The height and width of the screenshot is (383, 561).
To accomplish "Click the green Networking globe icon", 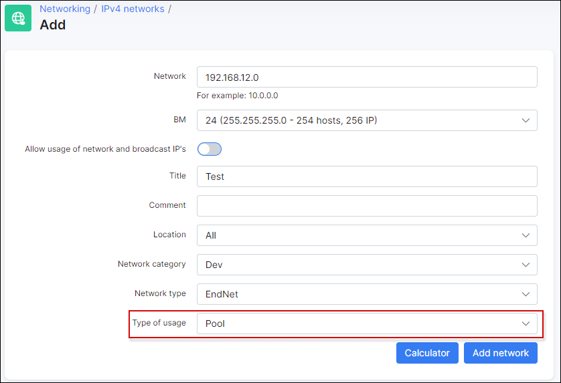I will (18, 18).
